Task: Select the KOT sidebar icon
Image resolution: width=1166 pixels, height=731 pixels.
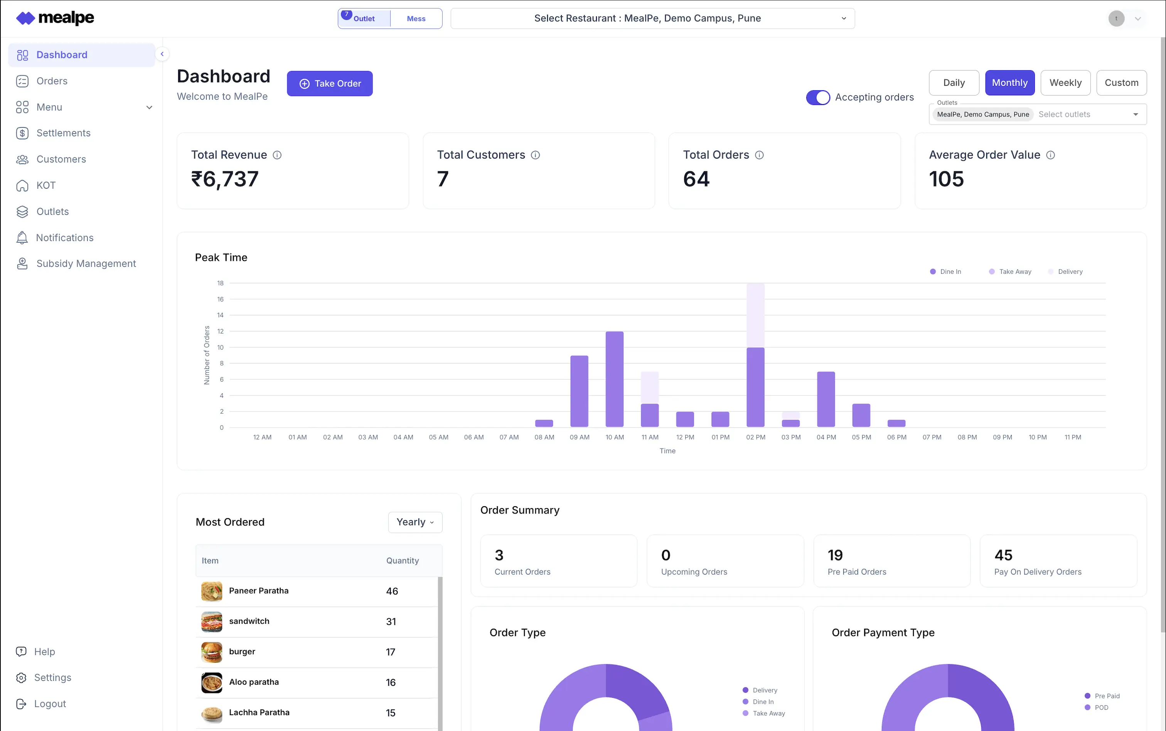Action: [x=22, y=185]
